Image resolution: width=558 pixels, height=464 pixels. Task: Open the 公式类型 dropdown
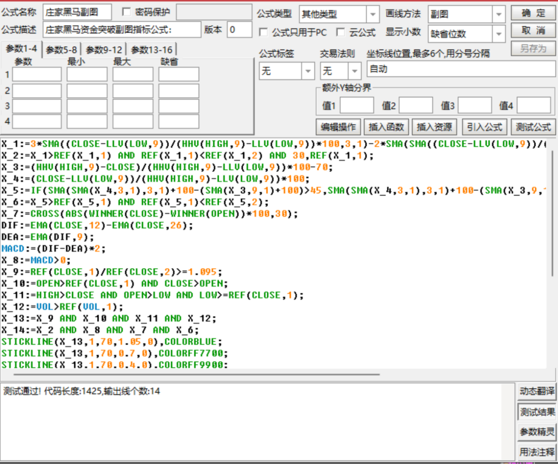[372, 14]
